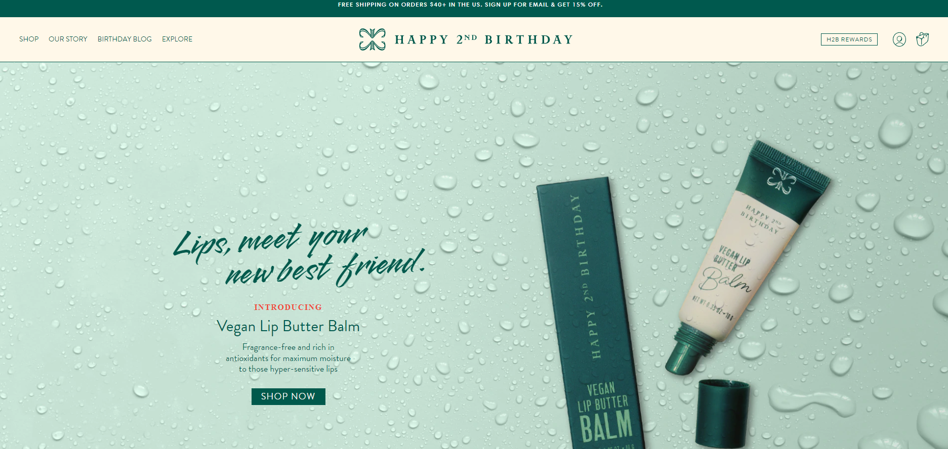The height and width of the screenshot is (449, 948).
Task: Click the green balm box packaging image
Action: point(590,313)
